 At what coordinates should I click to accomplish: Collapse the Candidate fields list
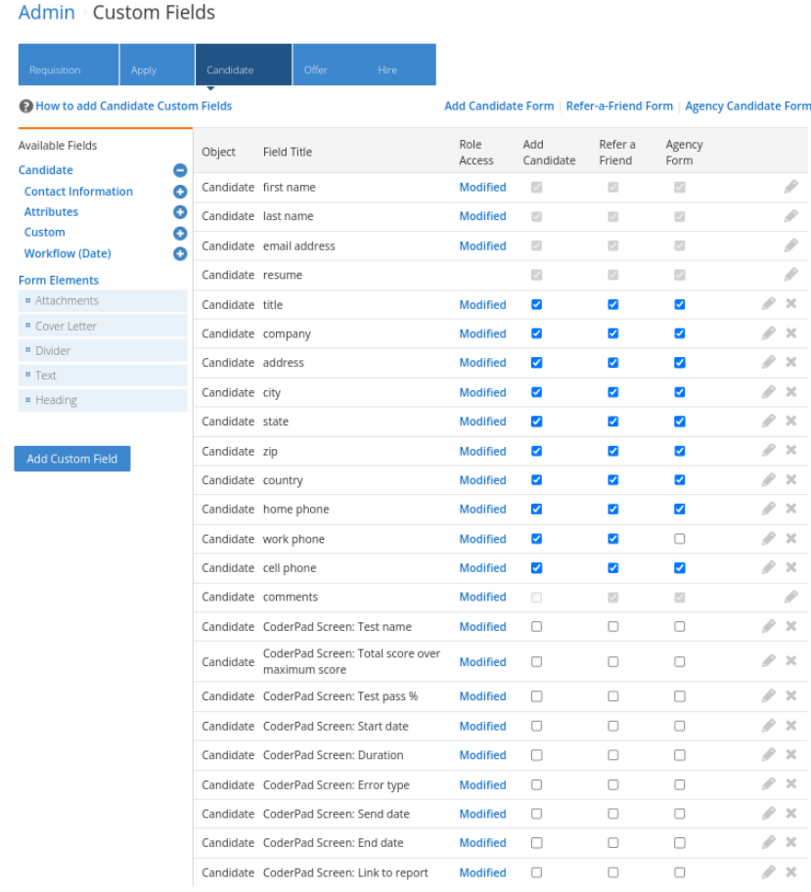coord(179,169)
